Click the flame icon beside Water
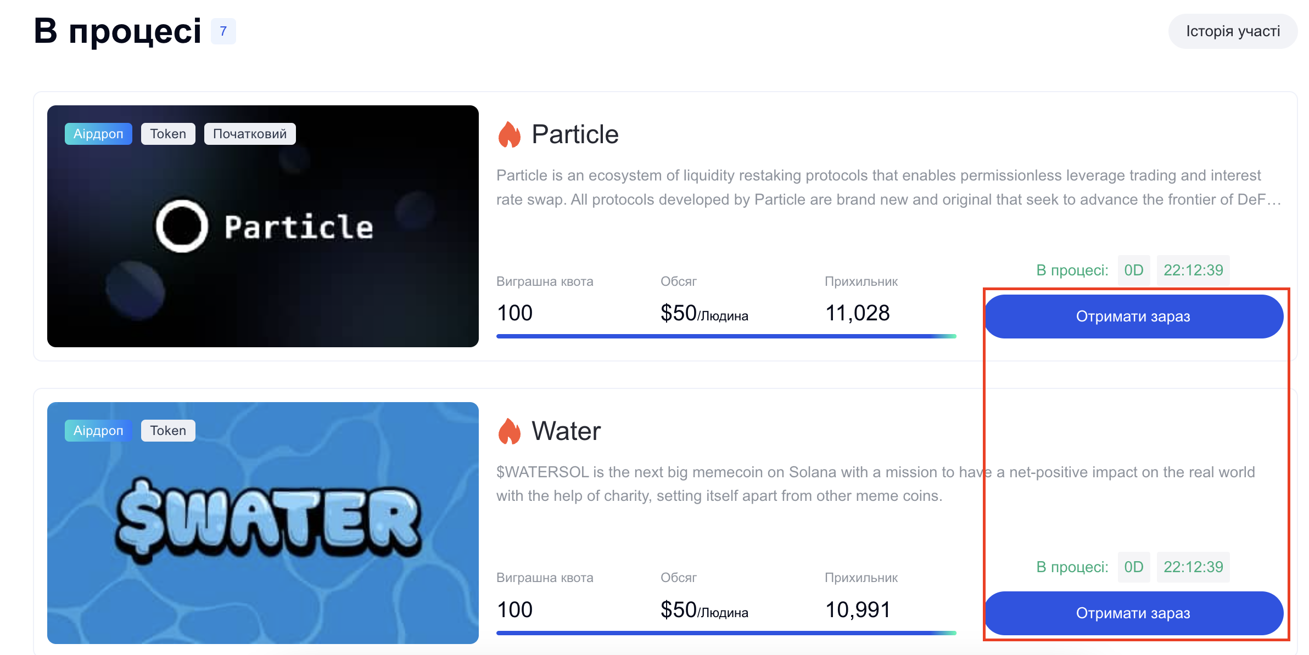 (x=509, y=431)
